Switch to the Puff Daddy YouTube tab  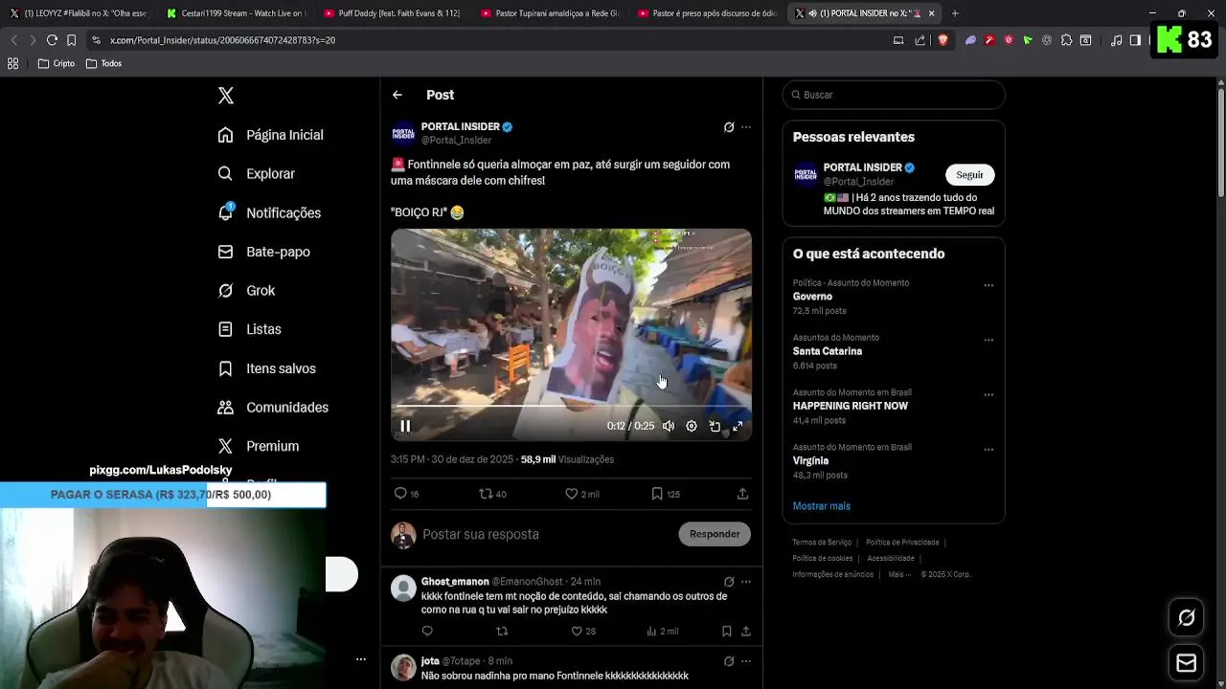tap(393, 13)
